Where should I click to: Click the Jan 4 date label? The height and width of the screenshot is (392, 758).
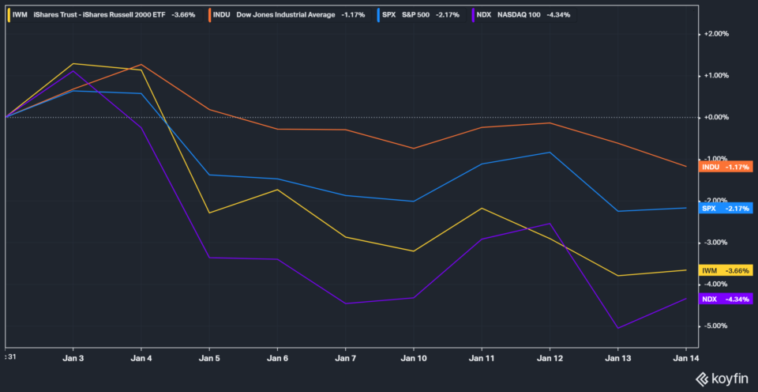[x=141, y=357]
